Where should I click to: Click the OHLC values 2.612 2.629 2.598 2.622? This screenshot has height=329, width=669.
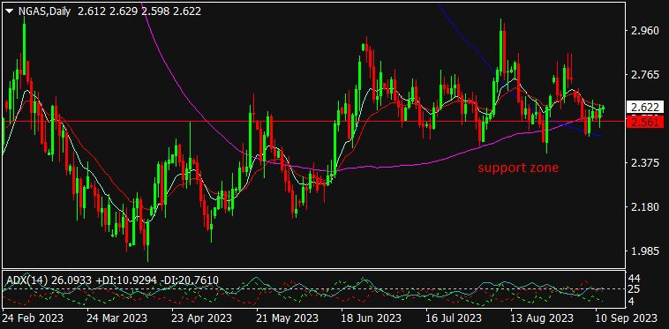pyautogui.click(x=139, y=11)
